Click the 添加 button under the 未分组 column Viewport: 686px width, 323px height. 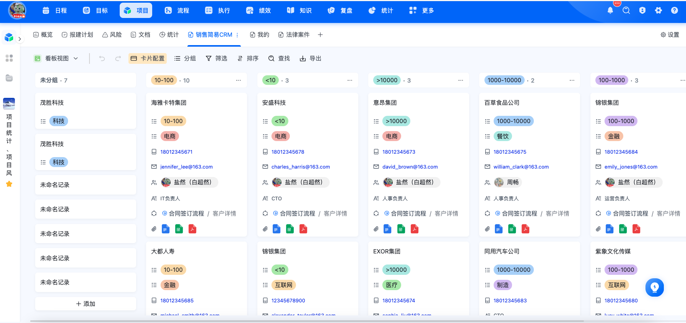tap(86, 304)
